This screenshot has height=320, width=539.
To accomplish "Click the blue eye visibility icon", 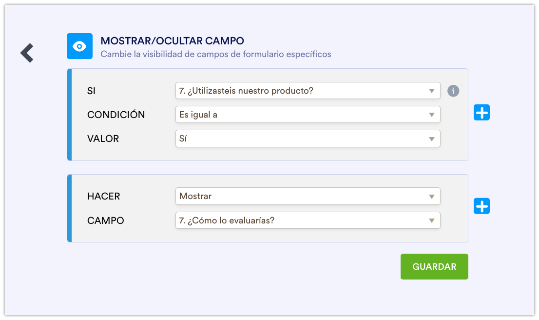I will [79, 46].
